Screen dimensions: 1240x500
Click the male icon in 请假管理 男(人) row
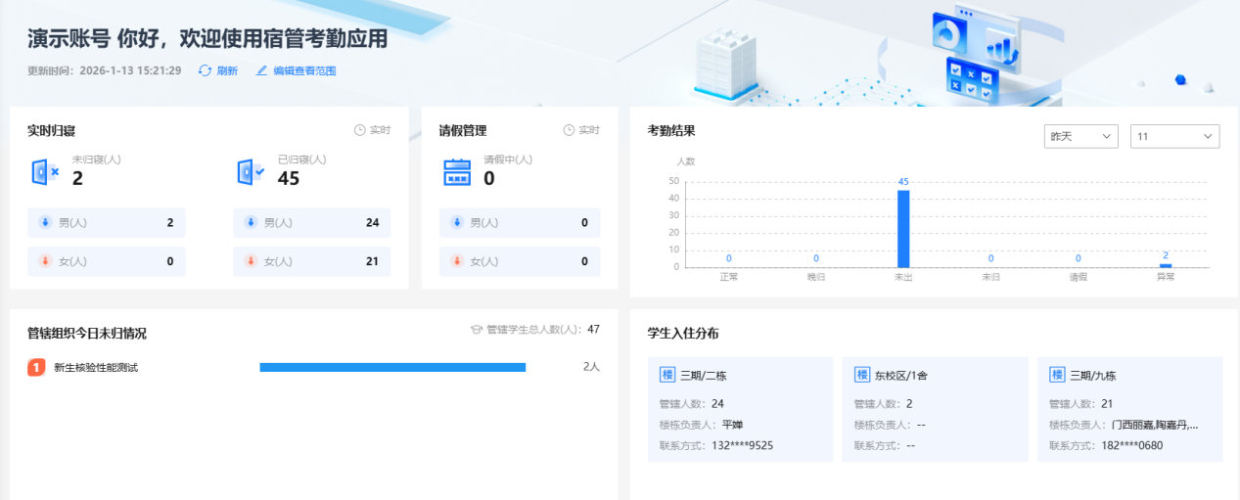(457, 222)
